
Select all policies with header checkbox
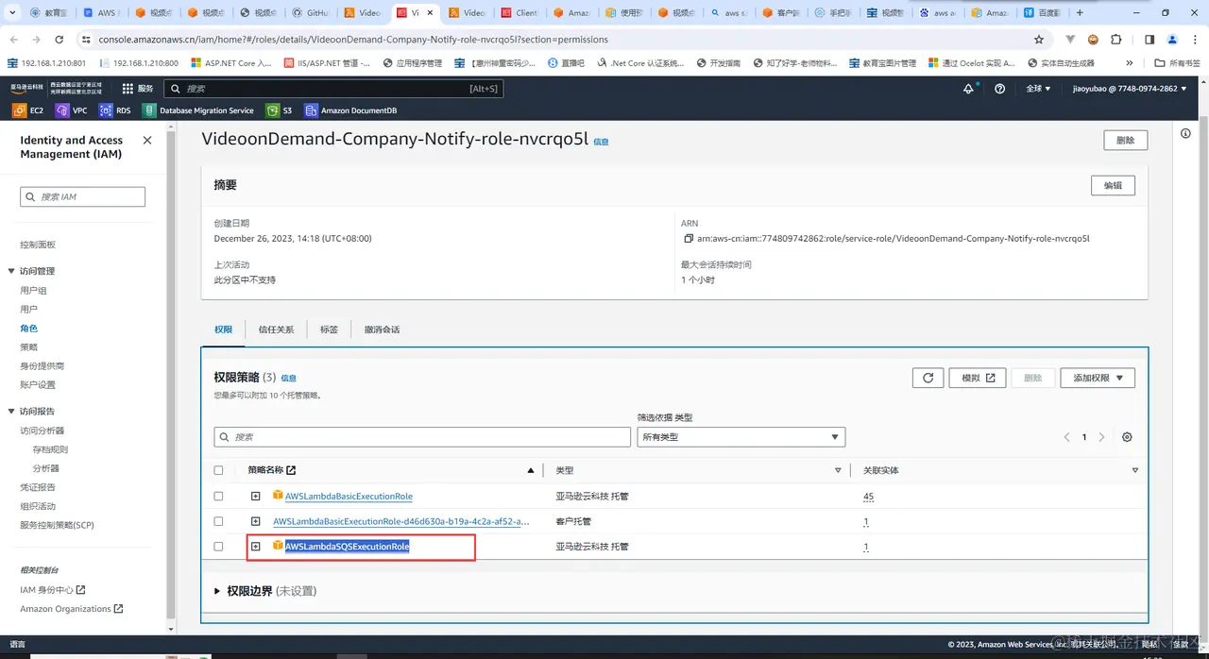point(219,470)
